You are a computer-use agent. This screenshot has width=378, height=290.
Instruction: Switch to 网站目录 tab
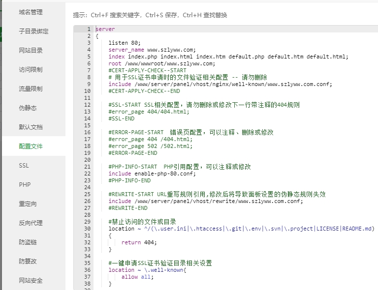(31, 50)
